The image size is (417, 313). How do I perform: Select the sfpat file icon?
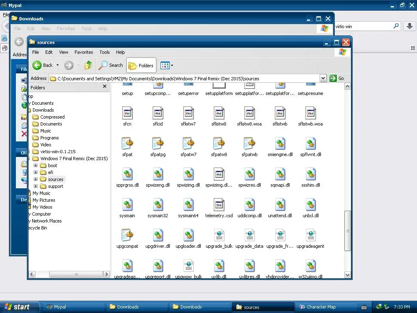127,143
